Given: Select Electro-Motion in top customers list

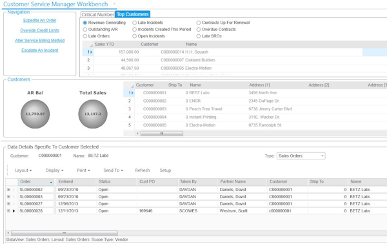Looking at the screenshot, I should 235,68.
